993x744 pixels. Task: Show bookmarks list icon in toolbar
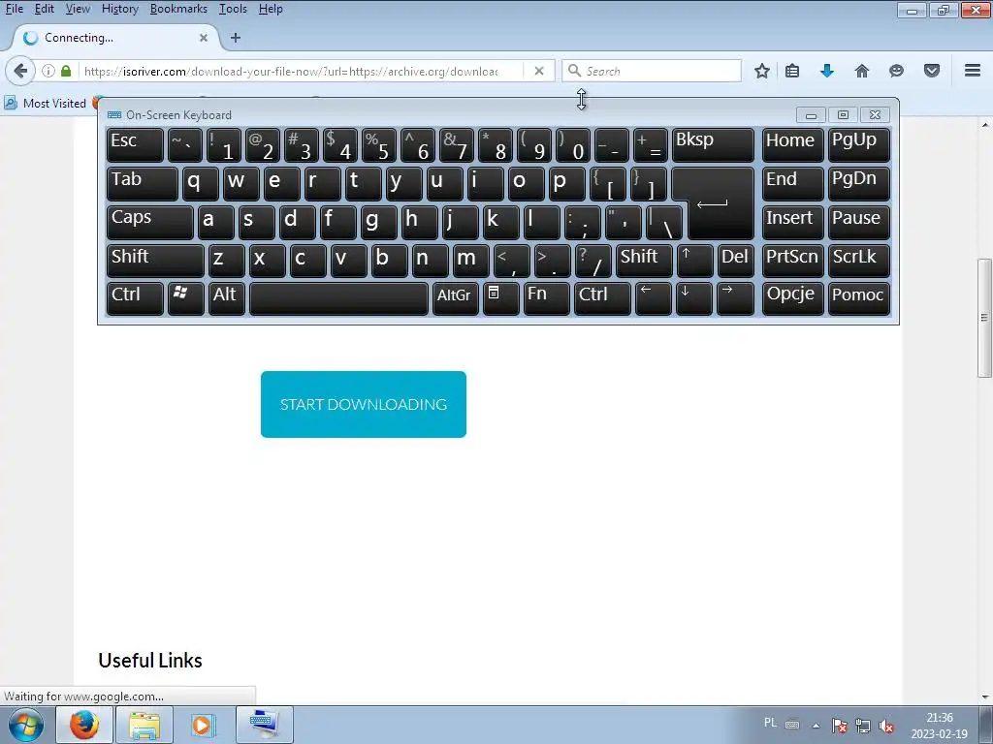click(792, 71)
